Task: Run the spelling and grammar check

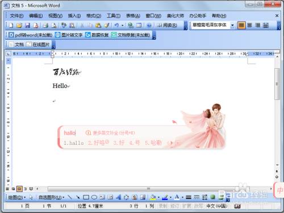Action: point(64,26)
